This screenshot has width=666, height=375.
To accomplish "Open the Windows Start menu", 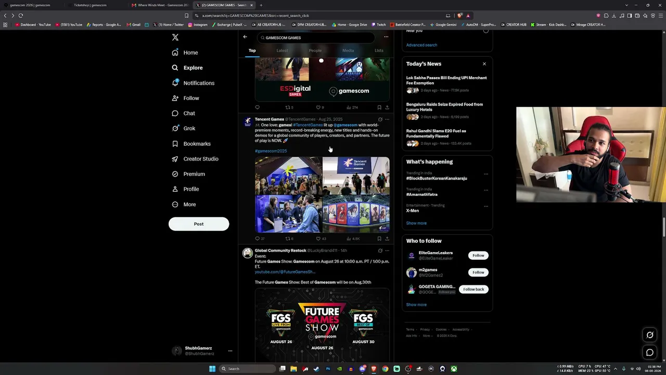I will pos(212,369).
